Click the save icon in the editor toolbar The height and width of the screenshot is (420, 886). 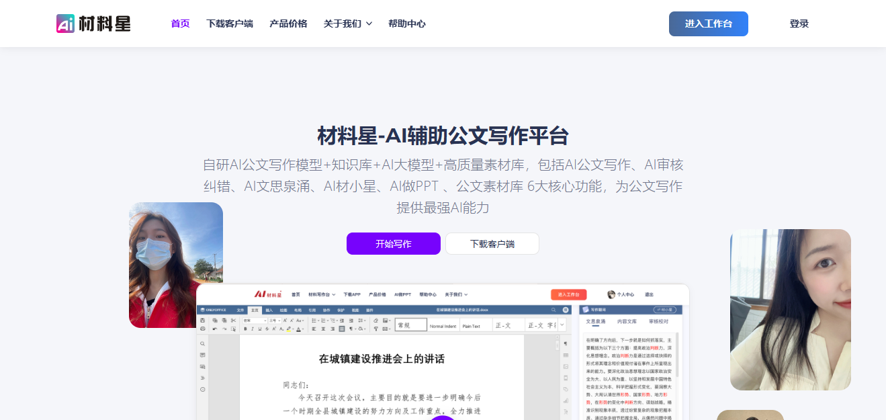[202, 321]
